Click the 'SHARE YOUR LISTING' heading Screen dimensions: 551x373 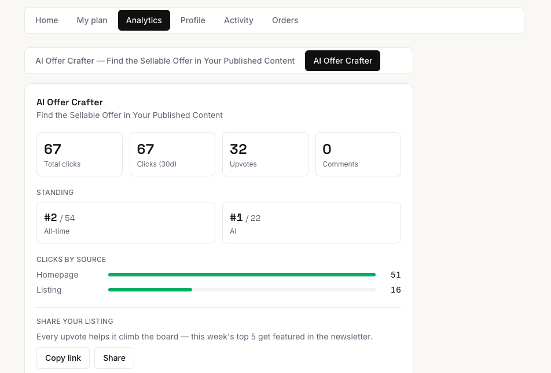pos(75,322)
